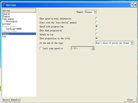Click the Options window title bar icon
This screenshot has width=138, height=103.
4,5
